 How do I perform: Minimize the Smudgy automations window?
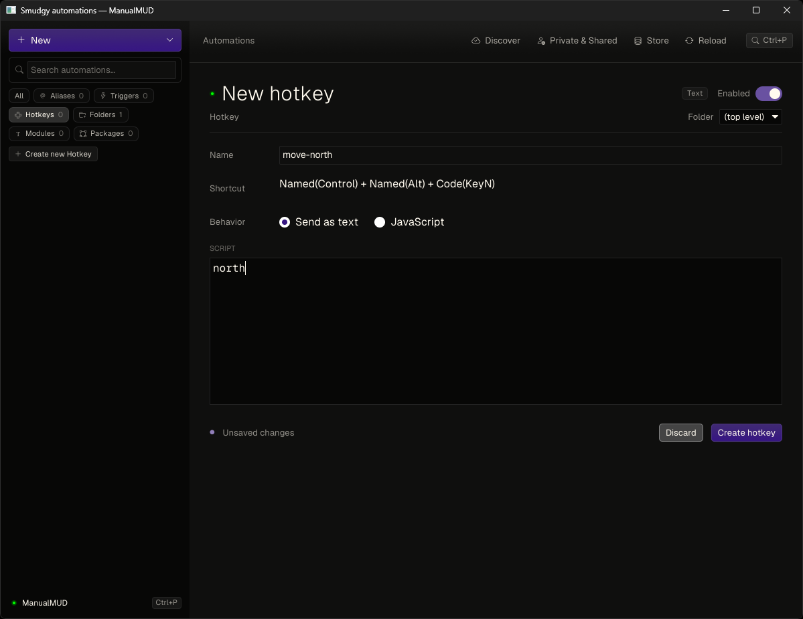coord(726,10)
